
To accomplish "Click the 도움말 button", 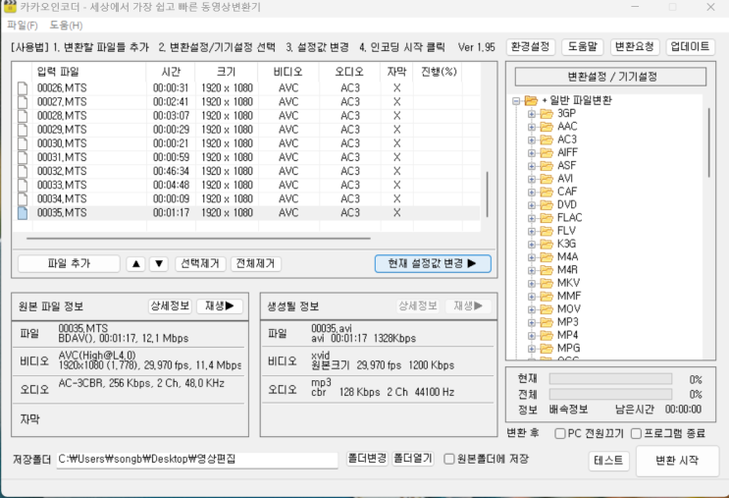I will coord(583,47).
